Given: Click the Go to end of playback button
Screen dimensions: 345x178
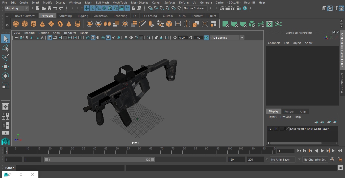Looking at the screenshot, I should click(340, 151).
